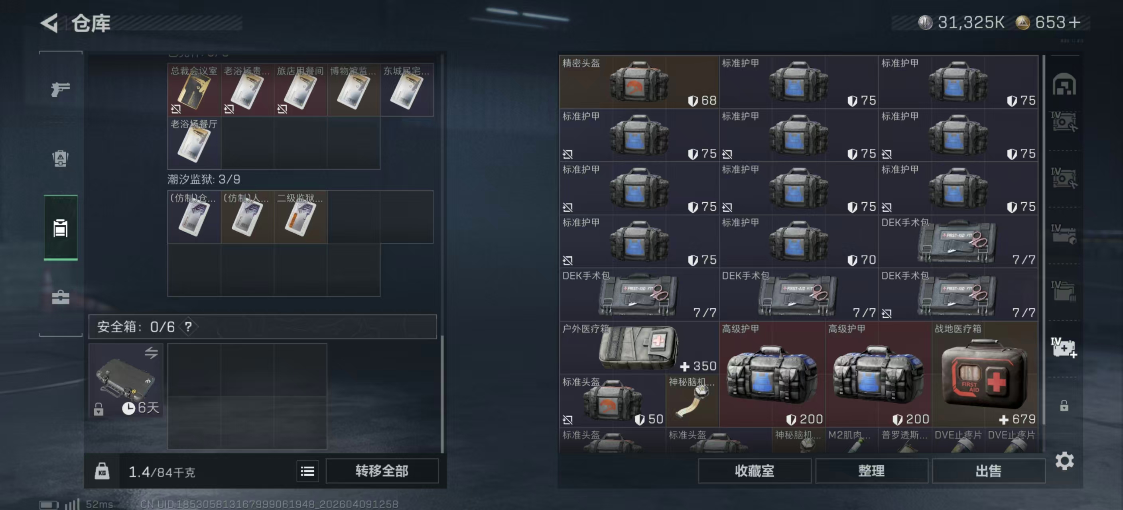This screenshot has height=510, width=1123.
Task: Open the 安全箱 question mark help
Action: (x=188, y=327)
